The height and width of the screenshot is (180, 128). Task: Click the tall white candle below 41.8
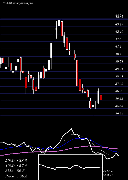pos(51,50)
